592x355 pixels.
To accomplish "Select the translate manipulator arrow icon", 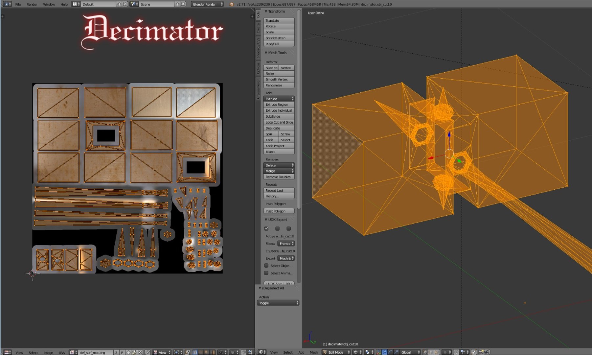I will [384, 352].
